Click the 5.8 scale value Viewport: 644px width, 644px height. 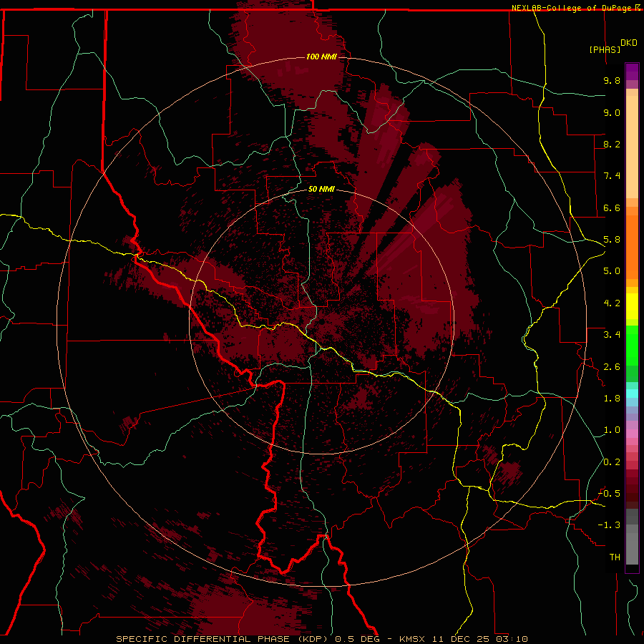tap(612, 240)
